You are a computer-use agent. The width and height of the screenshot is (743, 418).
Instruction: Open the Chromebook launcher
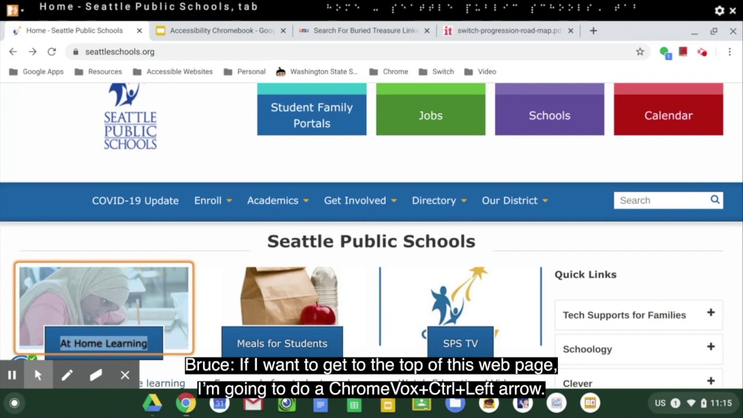click(x=15, y=403)
